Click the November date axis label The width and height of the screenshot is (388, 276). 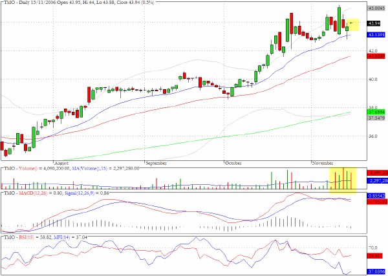(x=323, y=164)
